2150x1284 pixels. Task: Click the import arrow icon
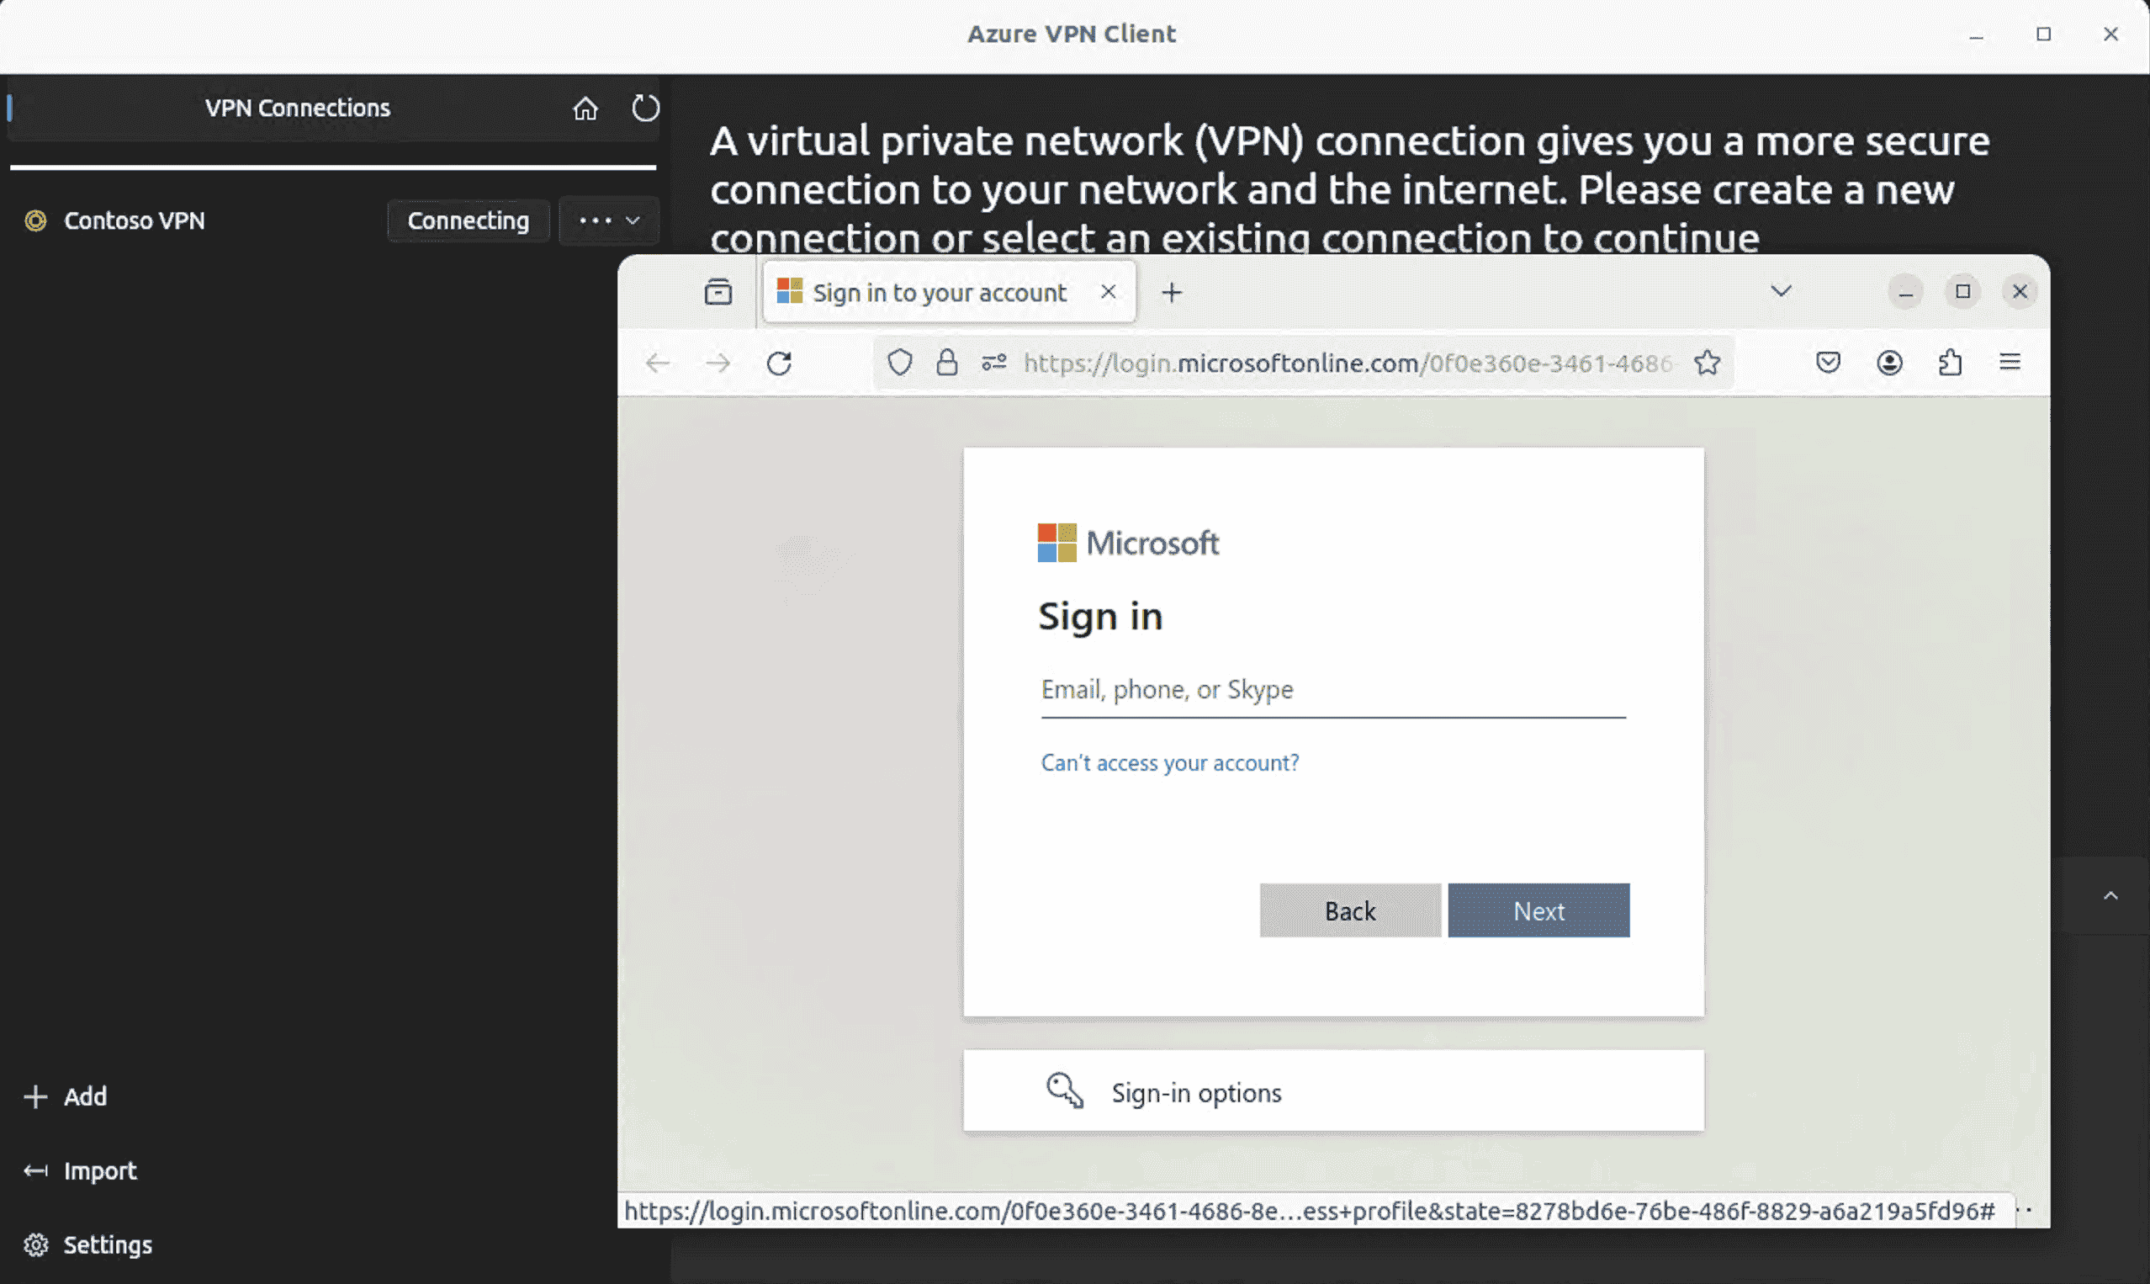[x=35, y=1170]
